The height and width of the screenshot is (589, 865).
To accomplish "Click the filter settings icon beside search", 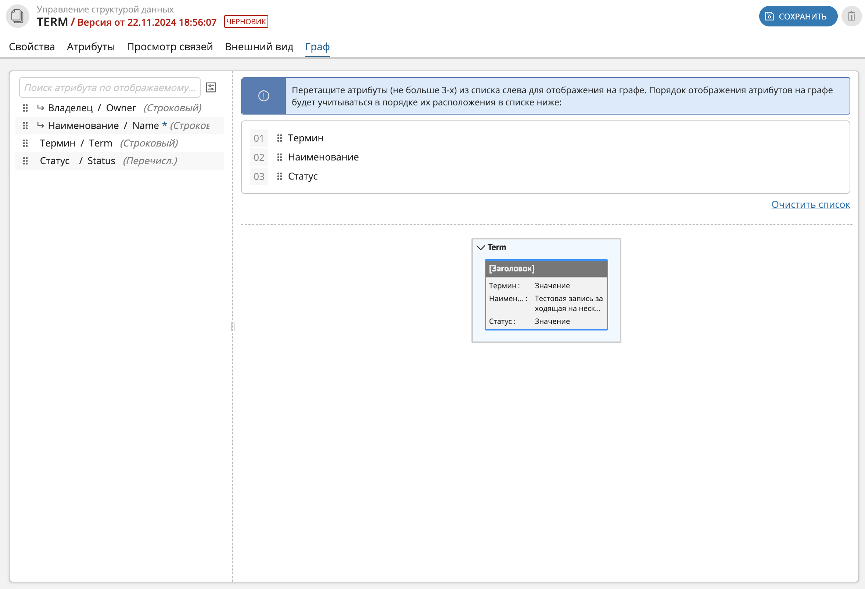I will [211, 87].
